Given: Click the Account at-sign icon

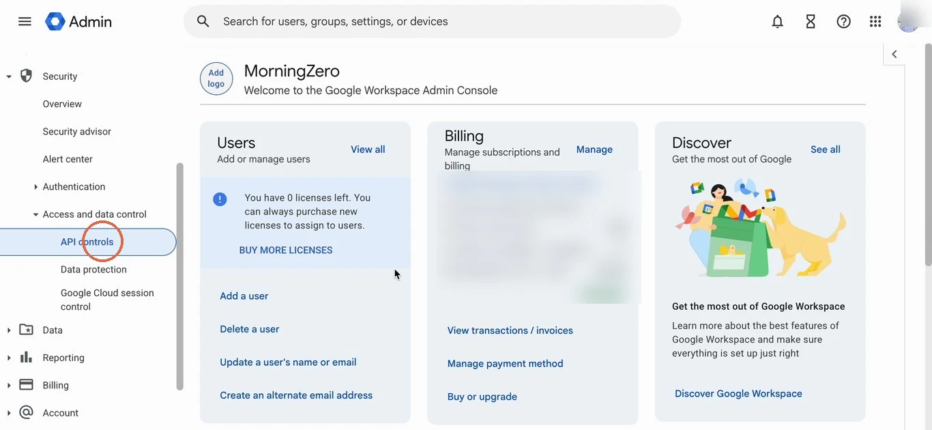Looking at the screenshot, I should 26,412.
